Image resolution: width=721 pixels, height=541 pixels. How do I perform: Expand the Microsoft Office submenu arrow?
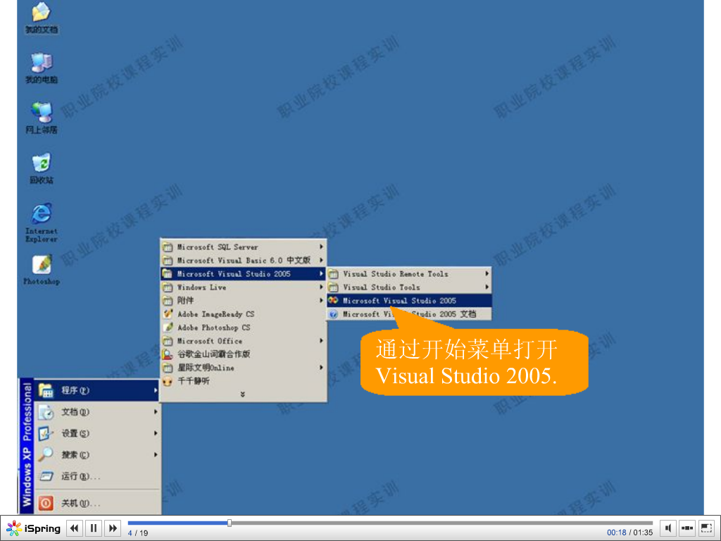321,341
